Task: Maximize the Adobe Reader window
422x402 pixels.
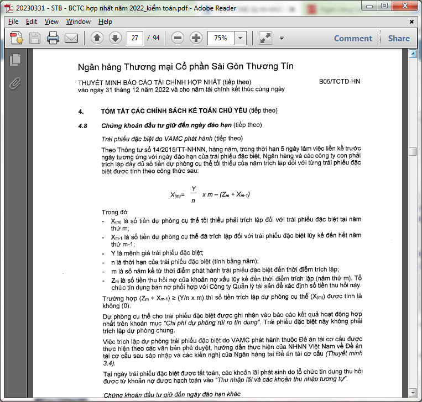Action: 384,6
